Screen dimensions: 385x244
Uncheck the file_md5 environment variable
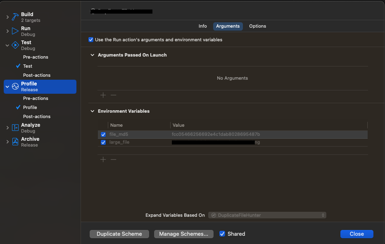click(x=103, y=135)
